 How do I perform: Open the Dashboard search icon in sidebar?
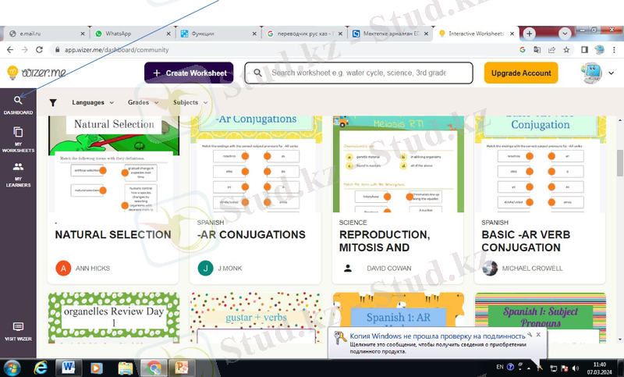point(18,101)
